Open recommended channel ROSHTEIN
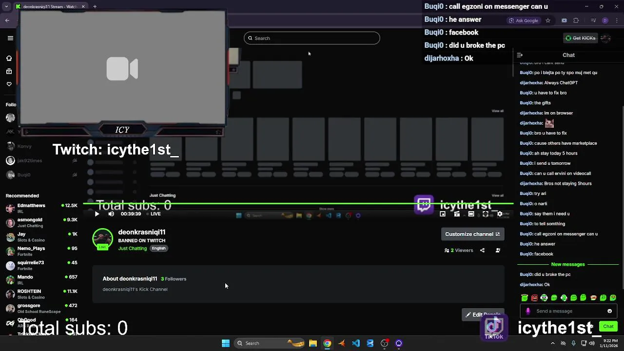Screen dimensions: 624x351 41,294
